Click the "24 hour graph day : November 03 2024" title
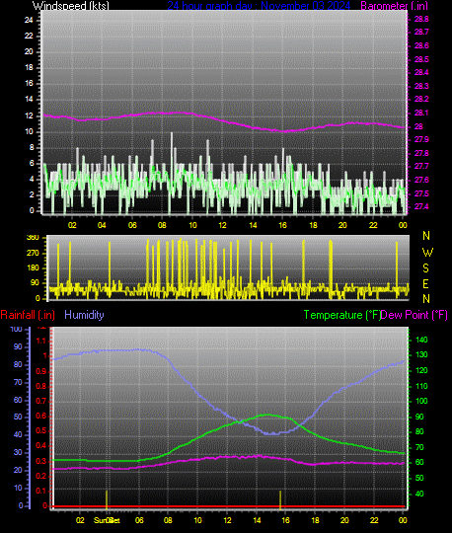 click(x=259, y=6)
